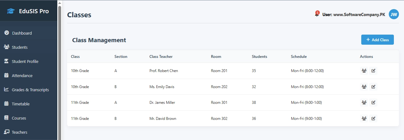Navigate to Attendance section
This screenshot has height=140, width=404.
point(22,76)
